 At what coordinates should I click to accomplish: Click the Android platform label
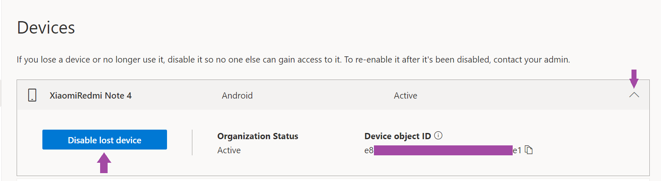237,96
